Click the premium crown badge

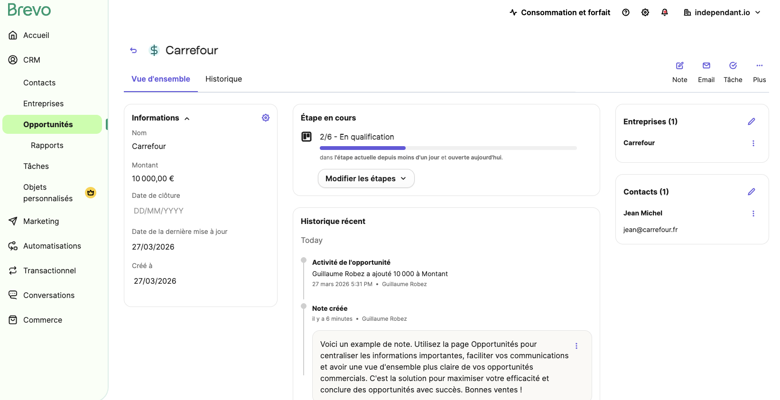tap(91, 193)
